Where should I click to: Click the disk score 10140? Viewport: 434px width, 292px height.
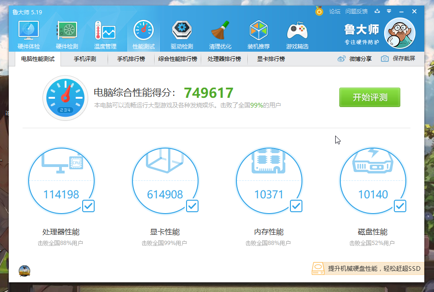point(373,194)
